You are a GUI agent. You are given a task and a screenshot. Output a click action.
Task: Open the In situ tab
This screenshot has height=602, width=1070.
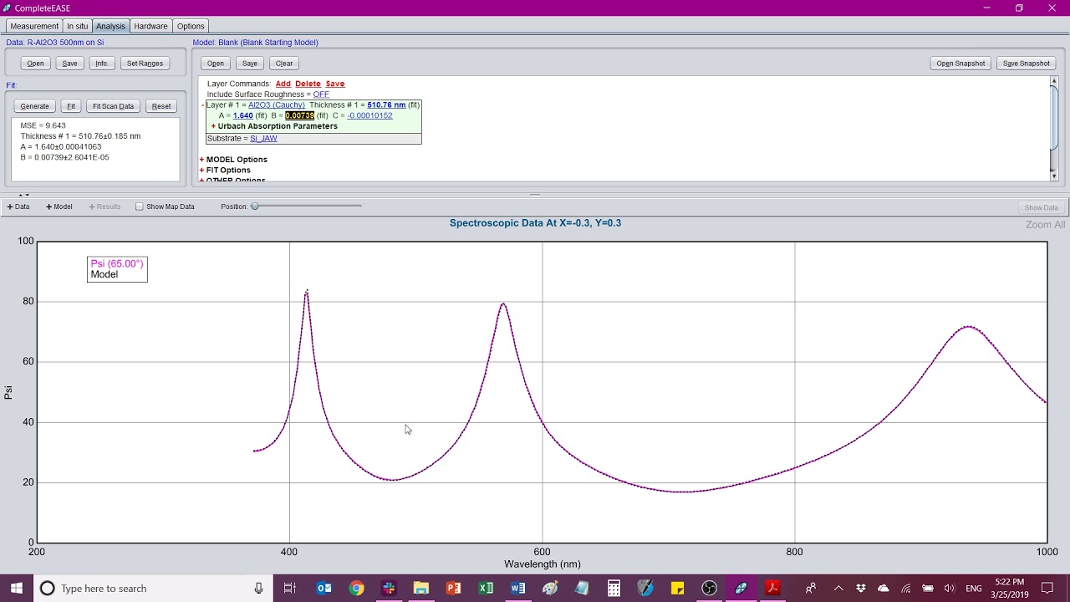pos(77,26)
